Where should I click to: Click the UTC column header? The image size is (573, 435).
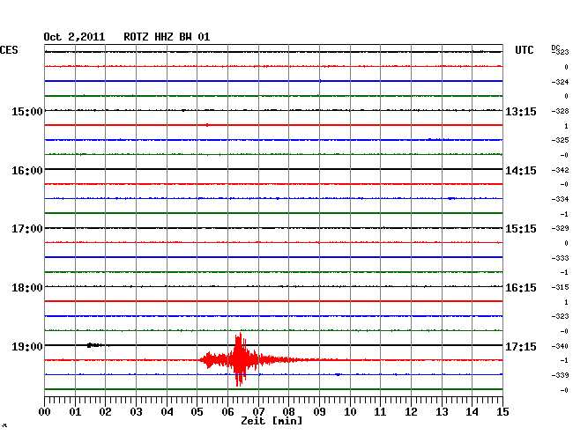pos(524,50)
